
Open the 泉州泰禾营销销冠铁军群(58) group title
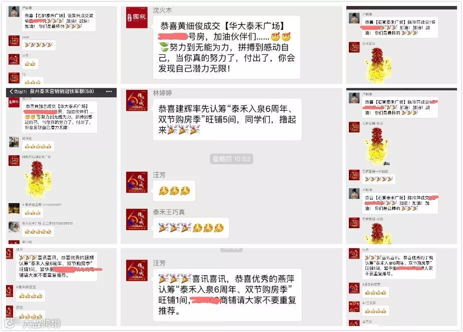(62, 92)
